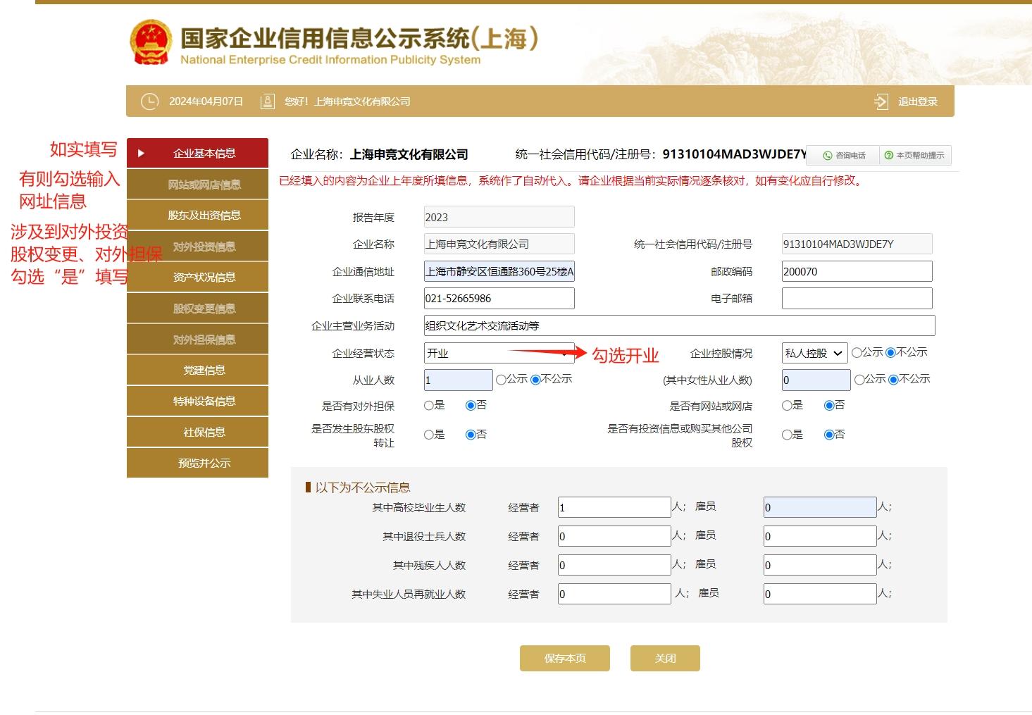Choose 是 for 投资信息或购买股权
1032x715 pixels.
pos(787,435)
